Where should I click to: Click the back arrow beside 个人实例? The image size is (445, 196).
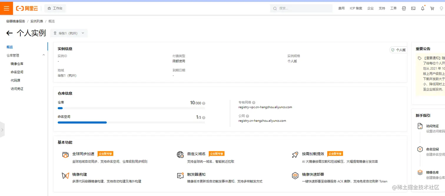[9, 33]
